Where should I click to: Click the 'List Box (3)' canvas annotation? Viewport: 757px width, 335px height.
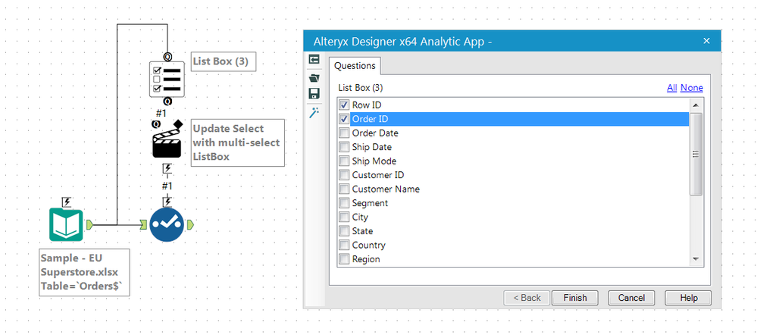point(224,62)
